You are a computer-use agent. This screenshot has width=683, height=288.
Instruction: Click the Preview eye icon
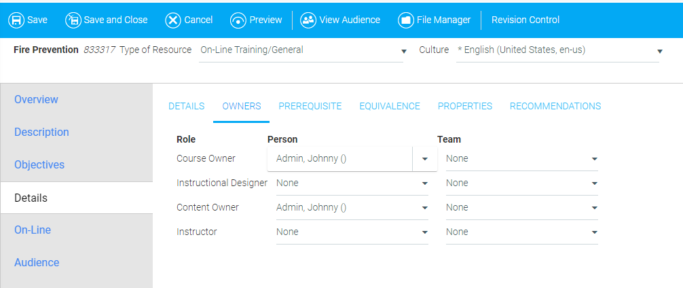coord(238,20)
